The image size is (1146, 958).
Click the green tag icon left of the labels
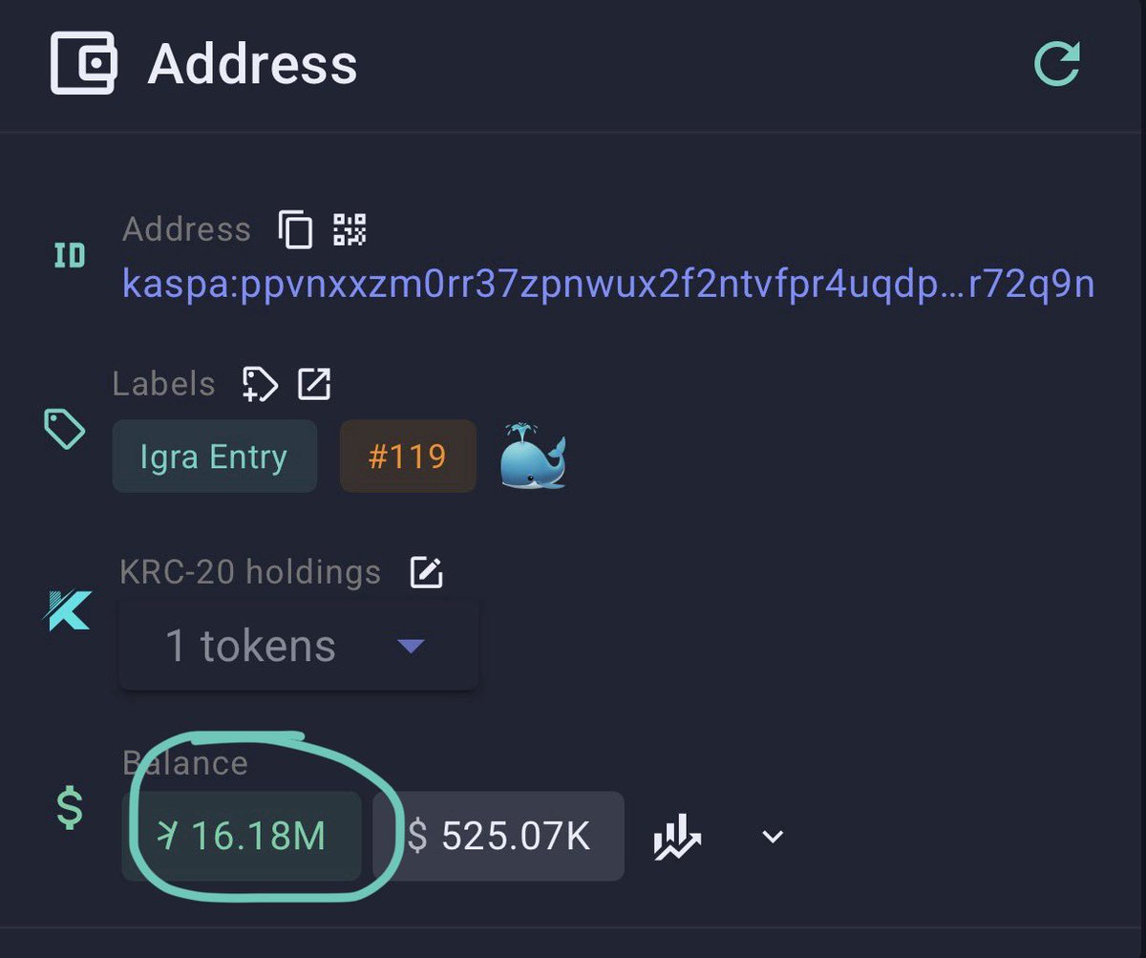[65, 430]
